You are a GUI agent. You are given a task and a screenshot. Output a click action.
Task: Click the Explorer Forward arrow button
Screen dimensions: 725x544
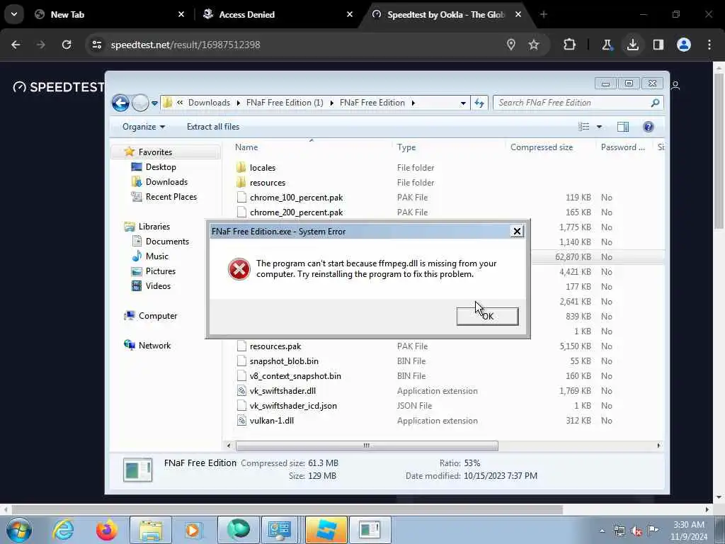tap(139, 103)
